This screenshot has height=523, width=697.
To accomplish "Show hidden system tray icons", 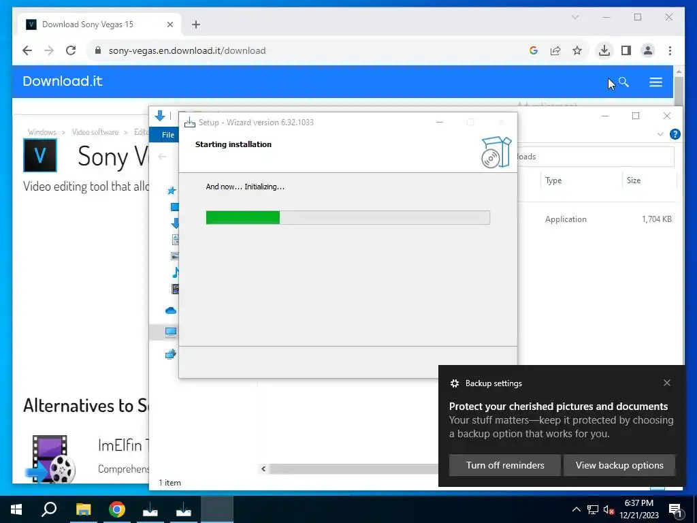I will (576, 509).
